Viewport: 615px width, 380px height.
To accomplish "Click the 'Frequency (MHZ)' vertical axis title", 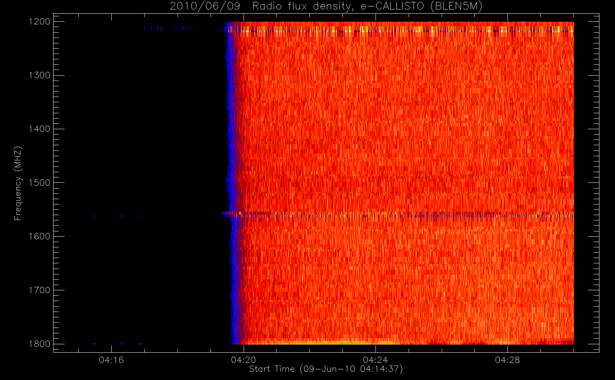I will pos(18,183).
